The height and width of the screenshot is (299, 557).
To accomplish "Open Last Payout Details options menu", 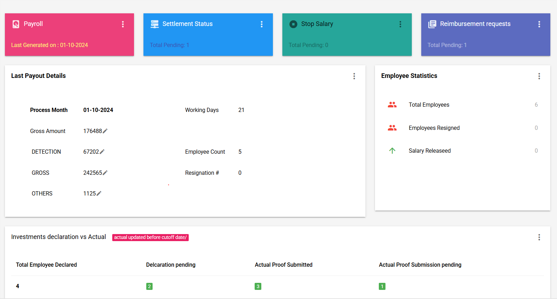I will point(354,76).
